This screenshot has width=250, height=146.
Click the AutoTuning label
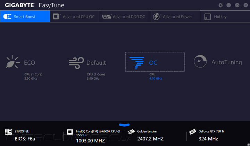click(226, 62)
